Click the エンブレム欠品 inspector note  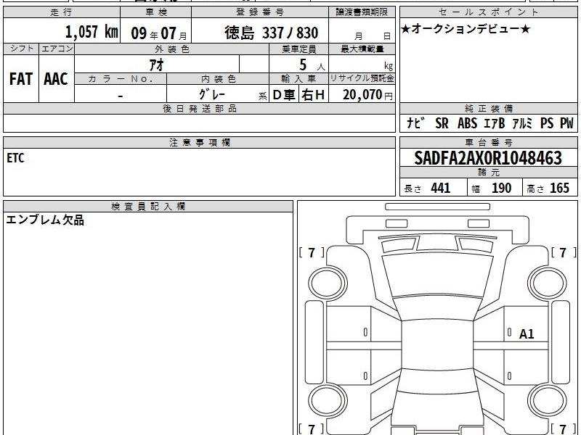tap(45, 220)
